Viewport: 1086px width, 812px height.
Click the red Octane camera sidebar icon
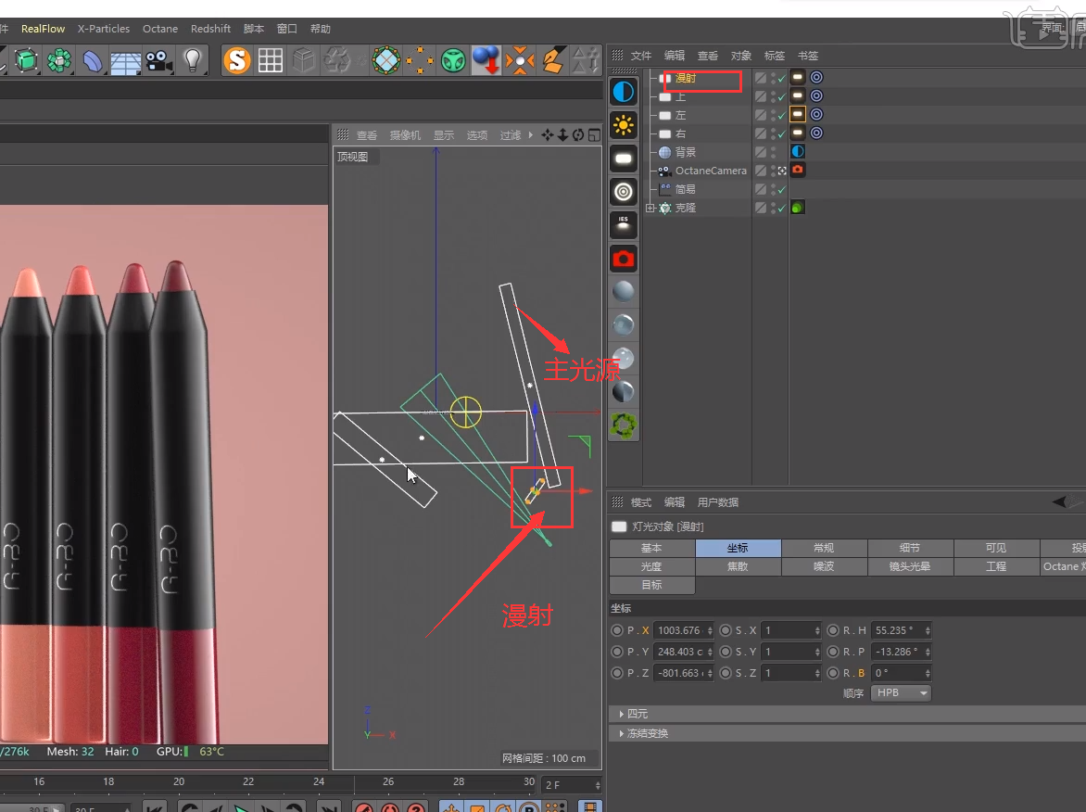624,259
